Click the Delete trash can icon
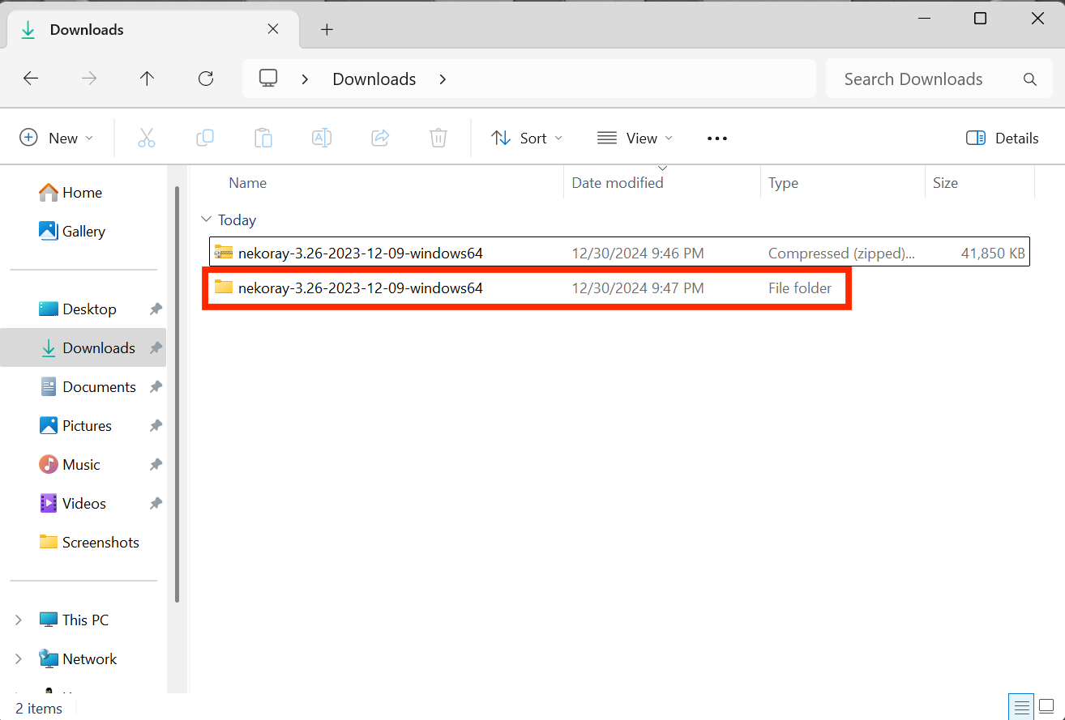The width and height of the screenshot is (1065, 720). [x=438, y=138]
